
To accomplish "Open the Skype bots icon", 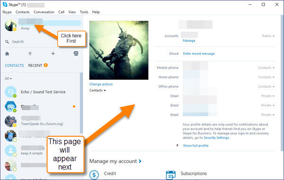I will tap(76, 53).
